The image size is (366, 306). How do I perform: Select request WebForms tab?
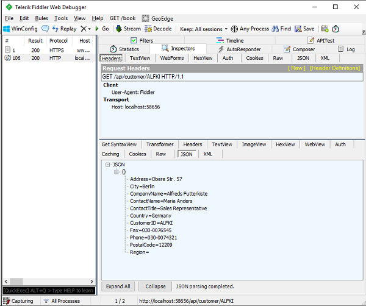tap(172, 58)
